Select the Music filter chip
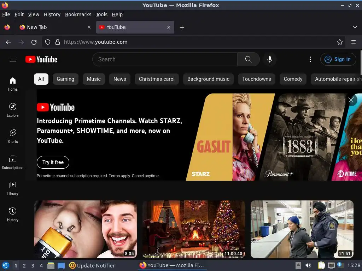 pyautogui.click(x=94, y=79)
